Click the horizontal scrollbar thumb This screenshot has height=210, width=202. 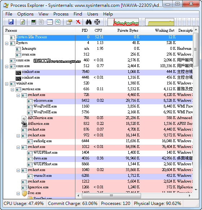pos(111,196)
